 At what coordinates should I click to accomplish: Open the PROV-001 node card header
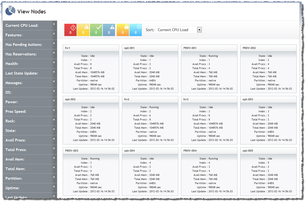coord(209,48)
